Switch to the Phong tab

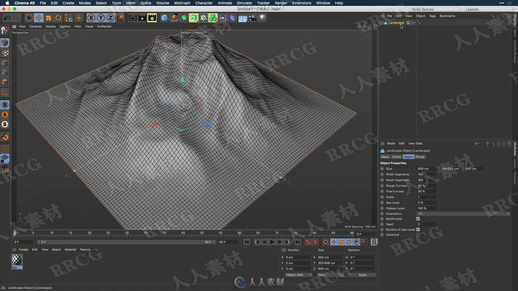pyautogui.click(x=420, y=157)
